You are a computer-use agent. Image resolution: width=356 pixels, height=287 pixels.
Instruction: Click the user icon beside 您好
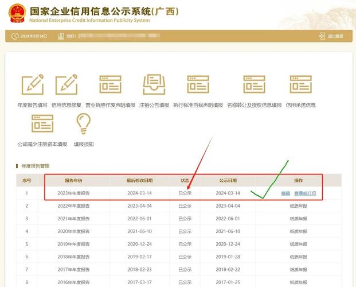pos(61,36)
